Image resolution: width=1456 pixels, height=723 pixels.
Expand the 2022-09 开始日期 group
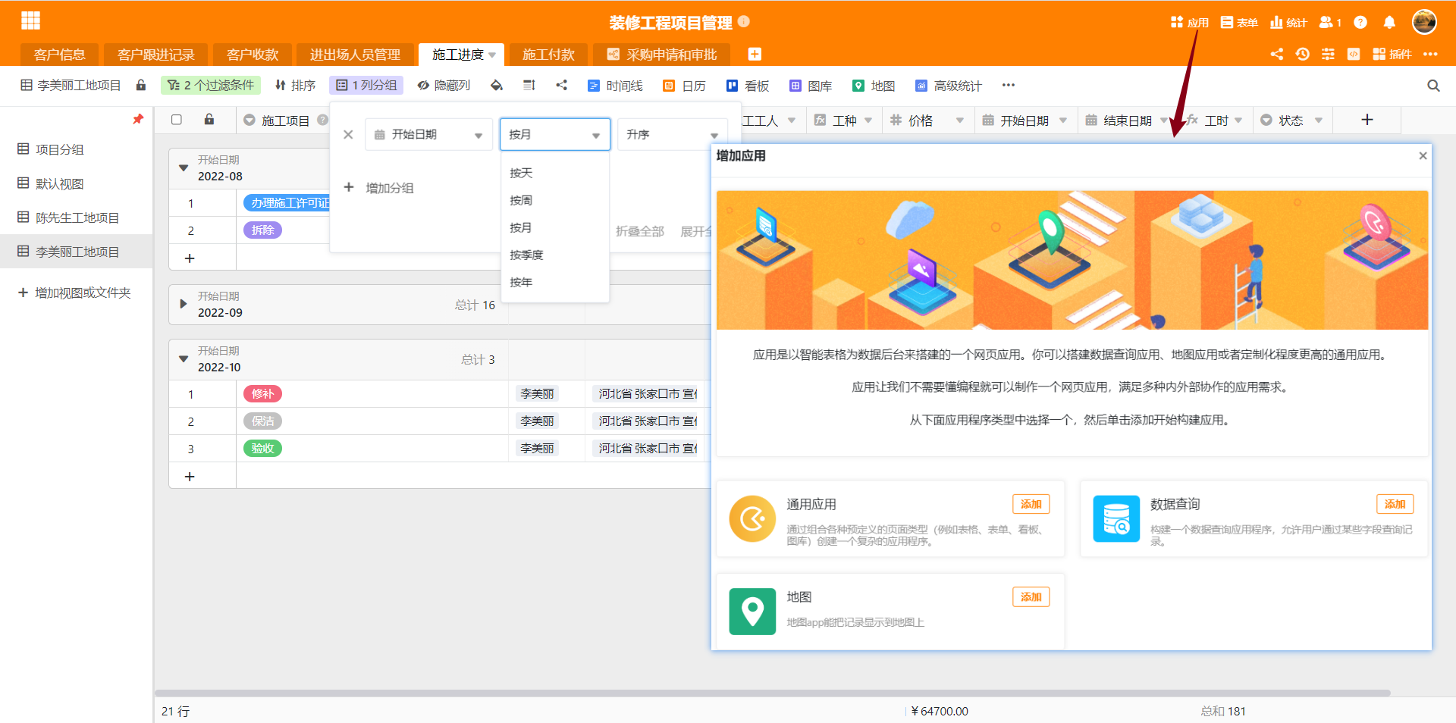pos(182,305)
